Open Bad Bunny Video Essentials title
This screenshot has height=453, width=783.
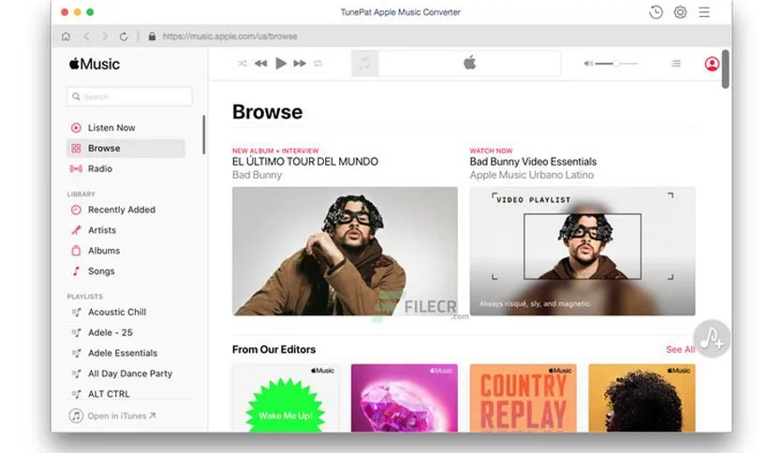pos(533,162)
